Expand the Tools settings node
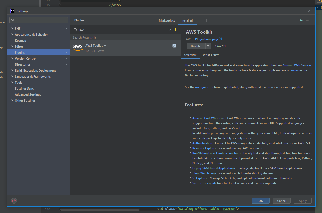 tap(12, 83)
